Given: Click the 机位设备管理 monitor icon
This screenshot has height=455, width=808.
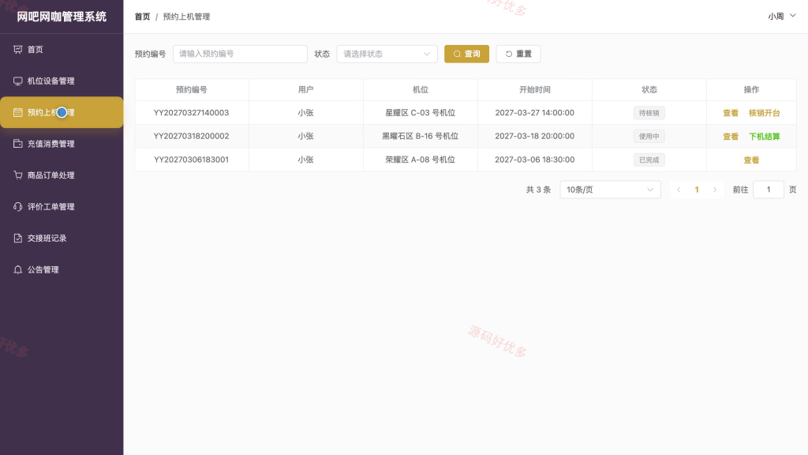Looking at the screenshot, I should [x=17, y=81].
